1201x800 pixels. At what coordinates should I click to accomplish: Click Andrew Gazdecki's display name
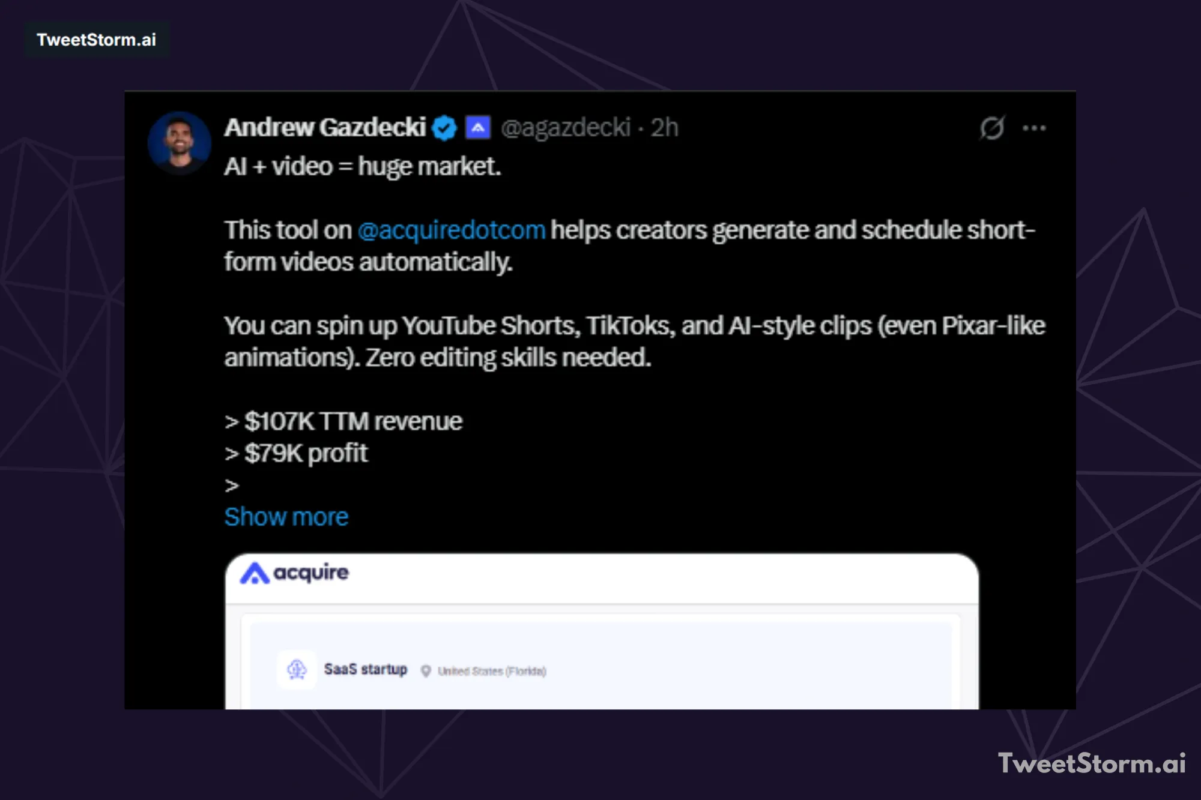[327, 127]
